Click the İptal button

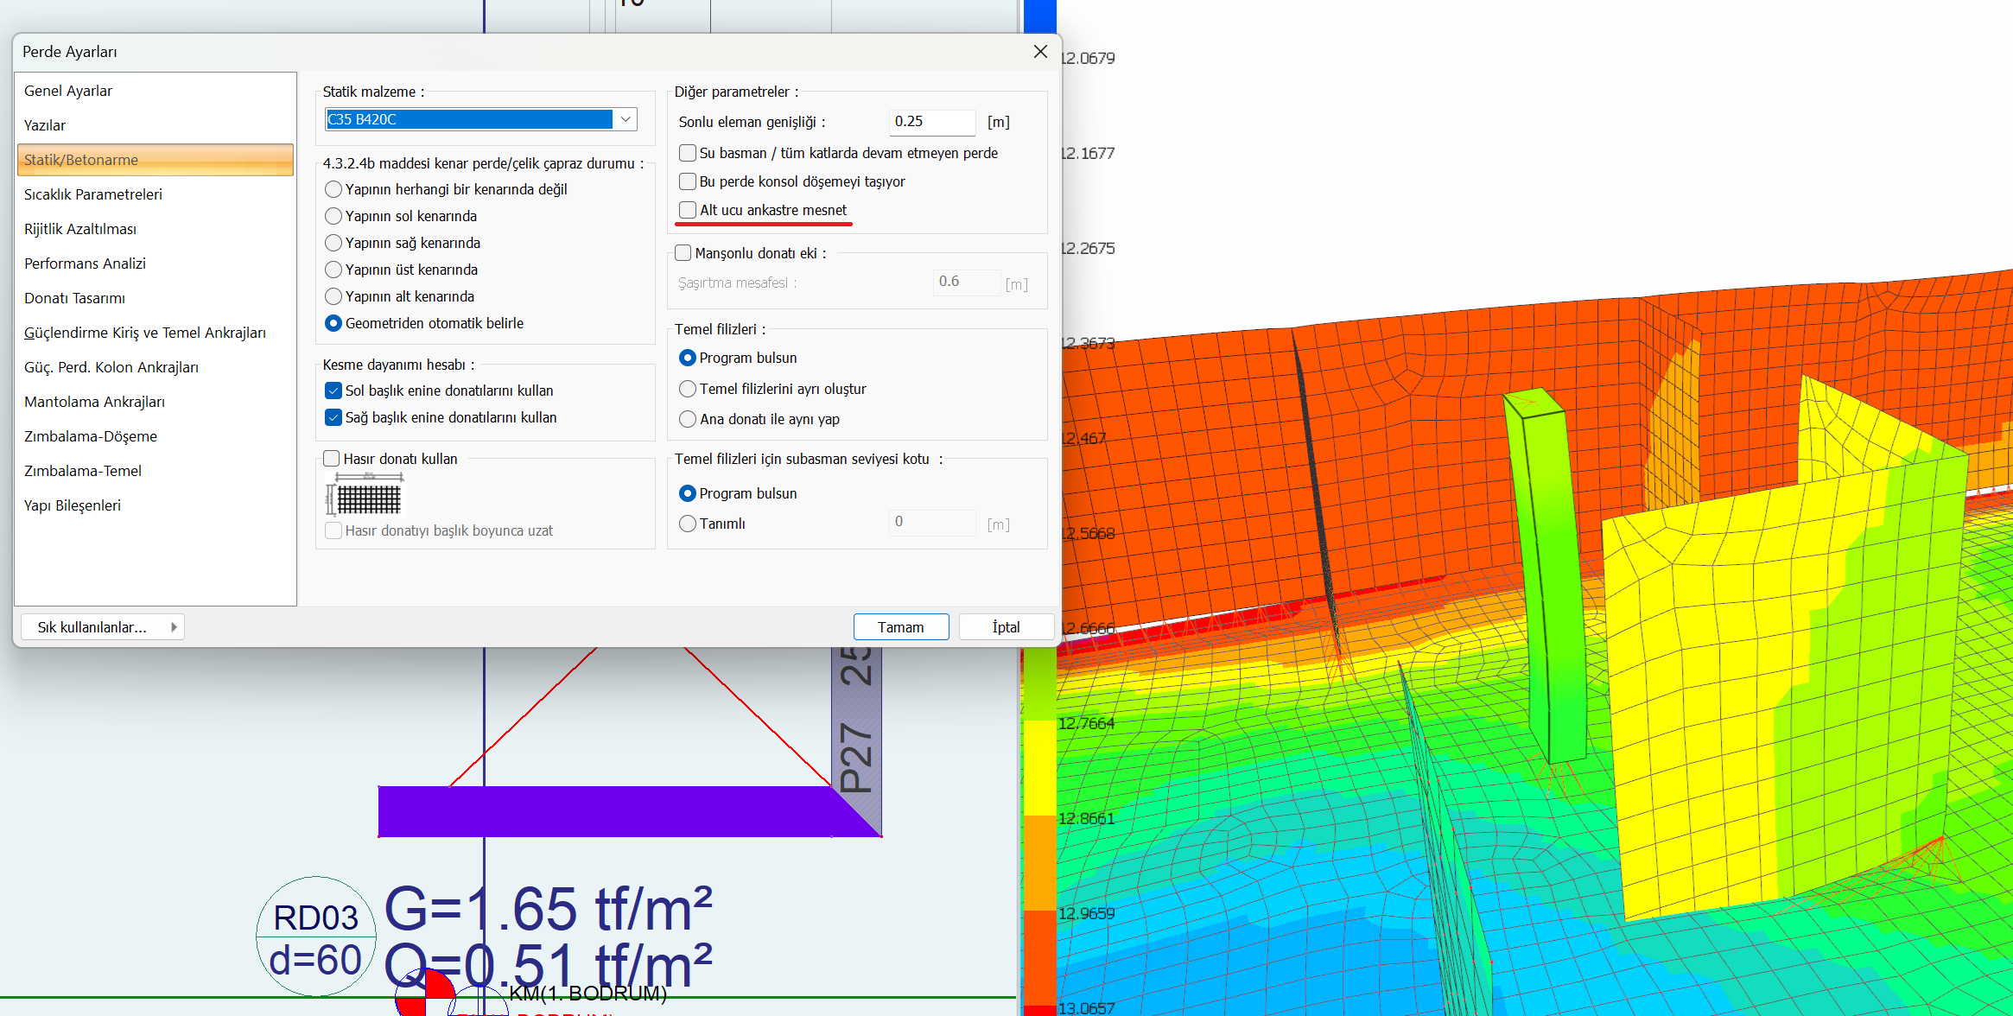[x=1006, y=627]
